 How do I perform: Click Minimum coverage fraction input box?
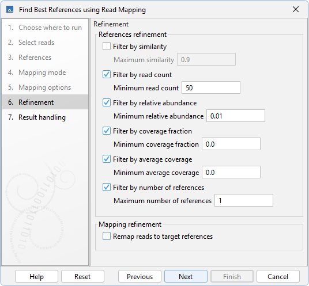click(231, 144)
